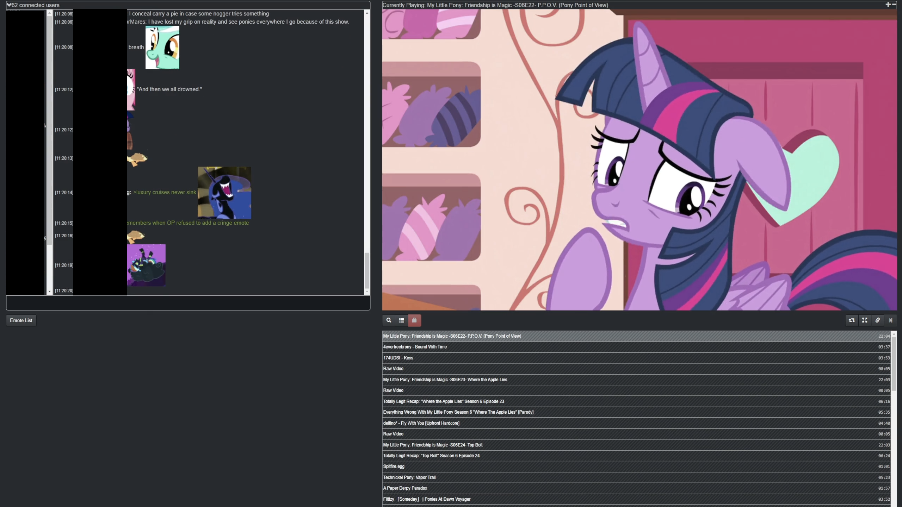
Task: Toggle the red playlist lock button
Action: point(414,320)
